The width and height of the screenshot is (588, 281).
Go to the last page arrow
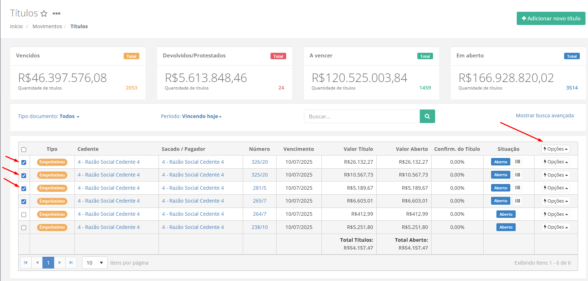[71, 263]
